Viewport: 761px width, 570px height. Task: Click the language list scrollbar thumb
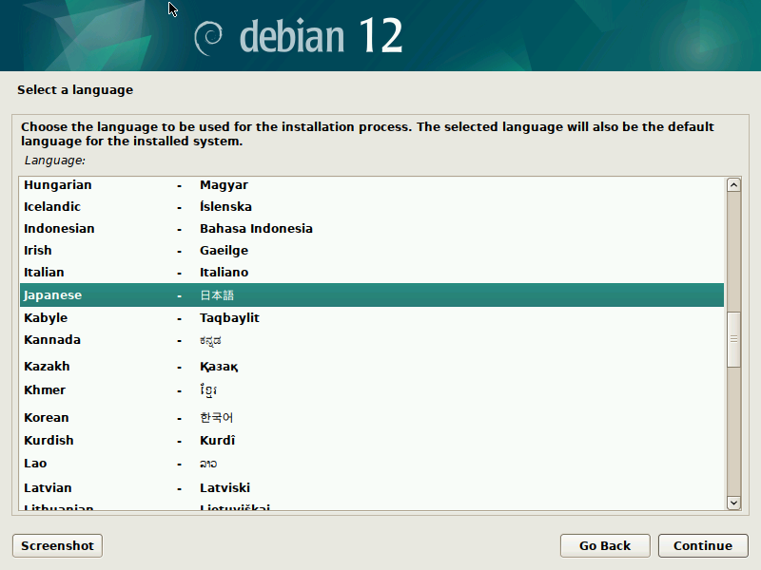click(x=733, y=339)
